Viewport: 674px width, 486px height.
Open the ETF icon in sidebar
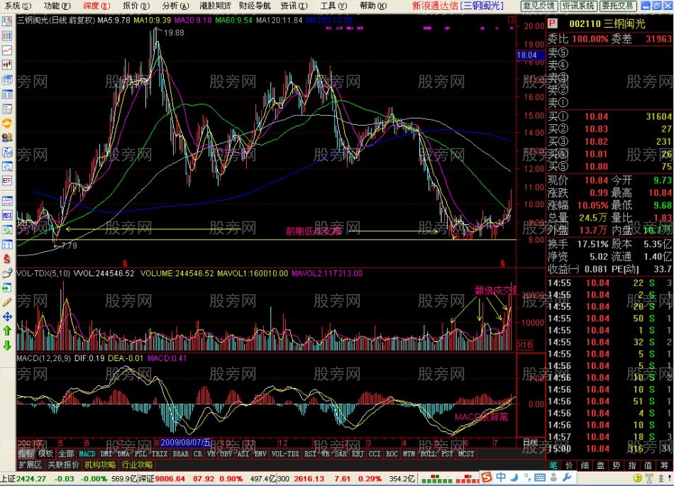point(7,181)
